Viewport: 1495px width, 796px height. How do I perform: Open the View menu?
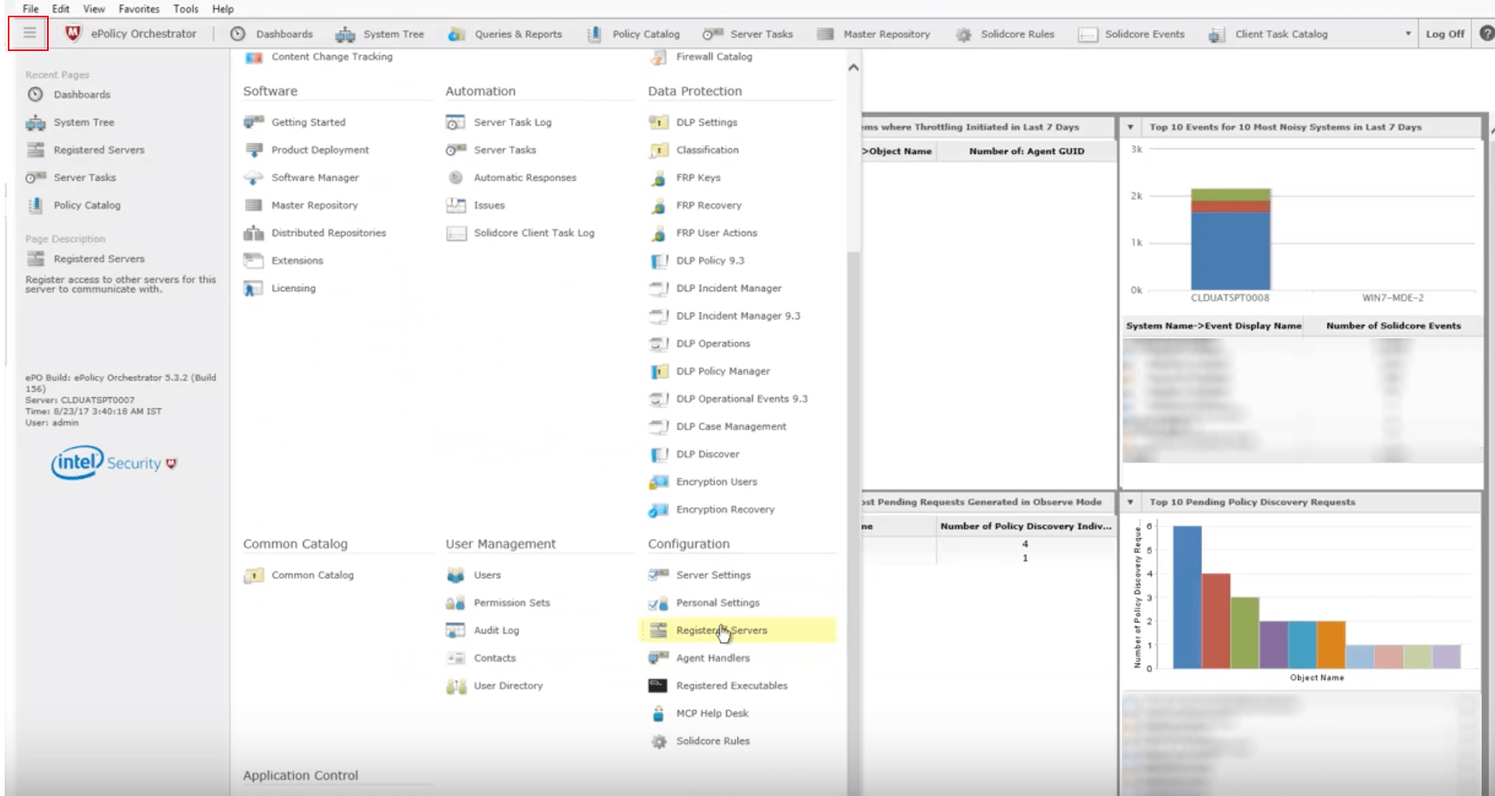point(93,9)
